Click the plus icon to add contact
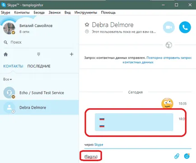 pos(72,54)
